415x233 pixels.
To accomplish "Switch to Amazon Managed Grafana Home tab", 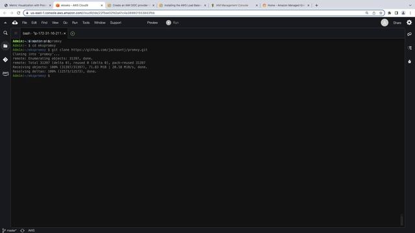I will coord(286,5).
